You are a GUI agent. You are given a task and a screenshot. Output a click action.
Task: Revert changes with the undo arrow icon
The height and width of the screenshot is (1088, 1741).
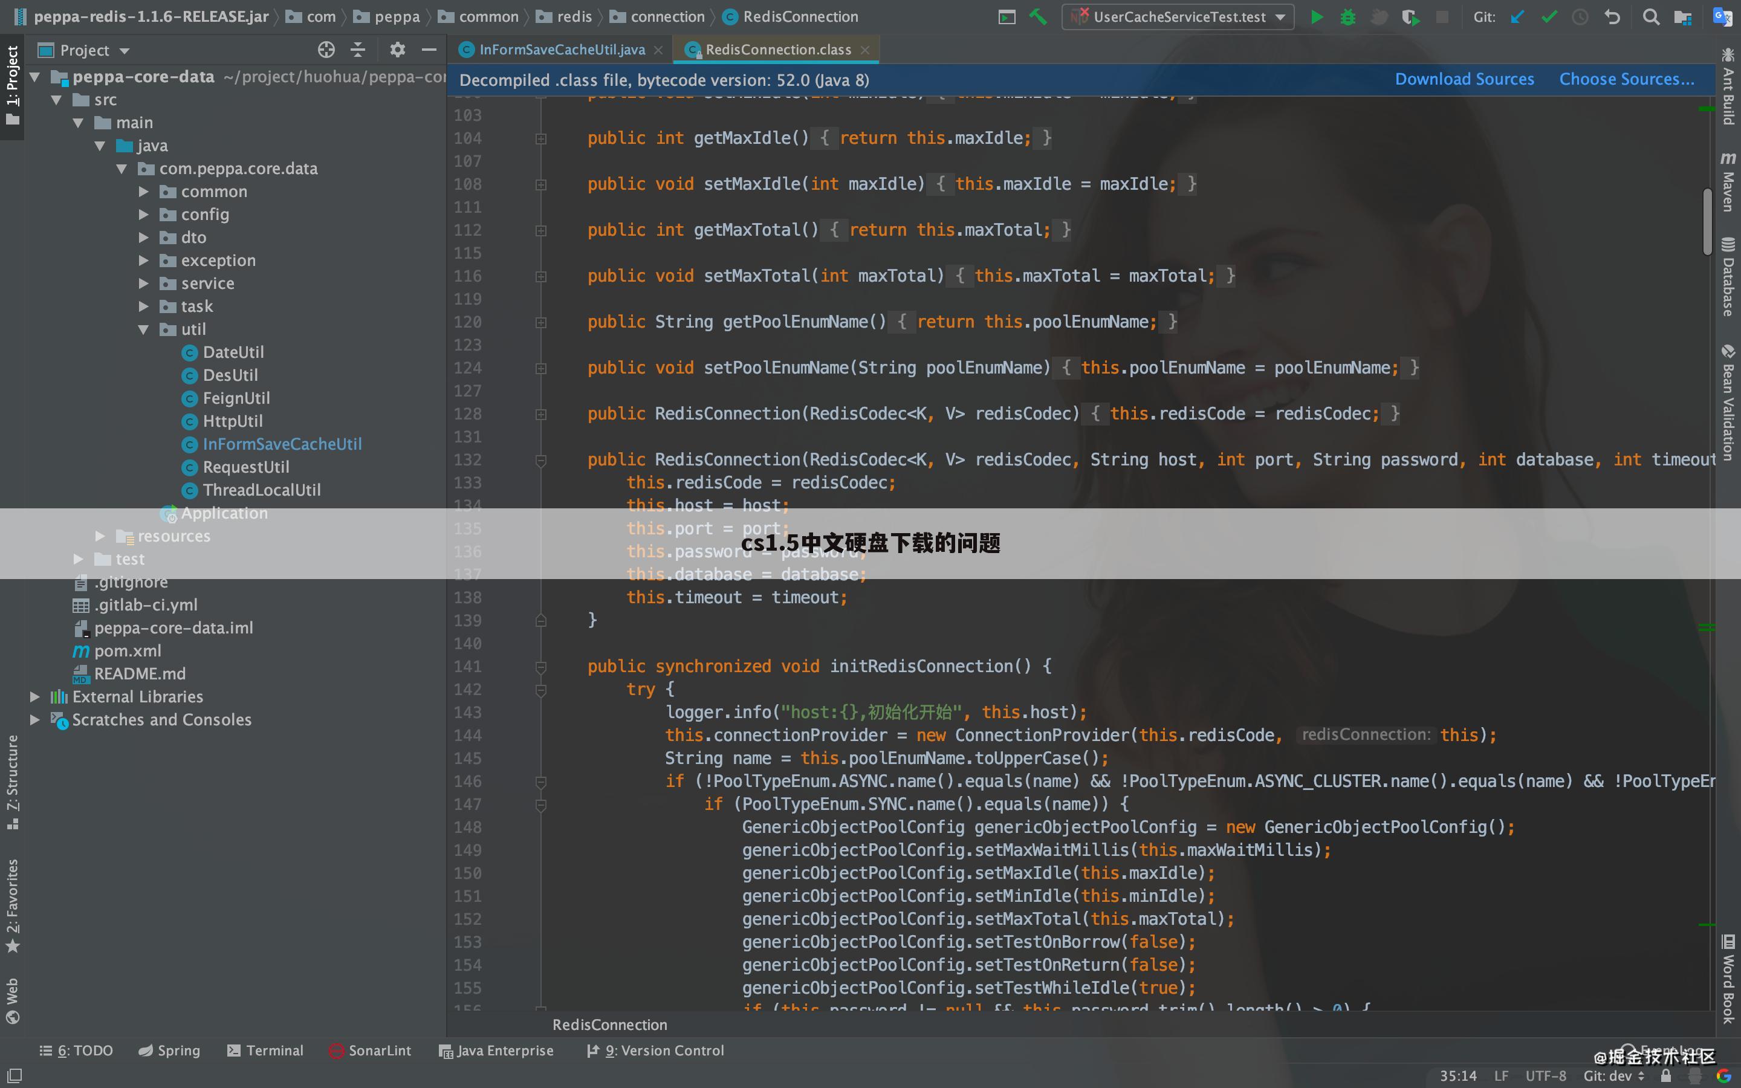(1612, 16)
